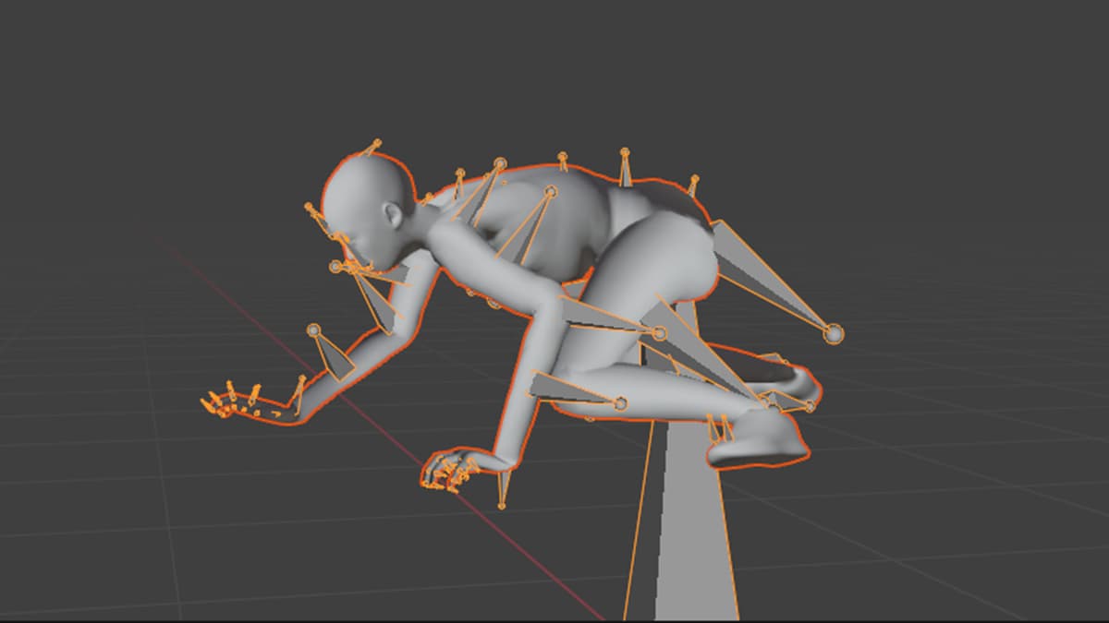1109x623 pixels.
Task: Select the finger bones of the outstretched hand
Action: coord(226,402)
